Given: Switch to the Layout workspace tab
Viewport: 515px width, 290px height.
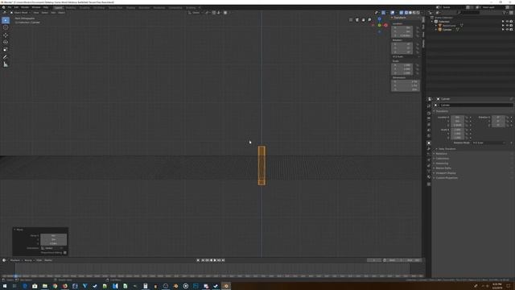Looking at the screenshot, I should [59, 7].
